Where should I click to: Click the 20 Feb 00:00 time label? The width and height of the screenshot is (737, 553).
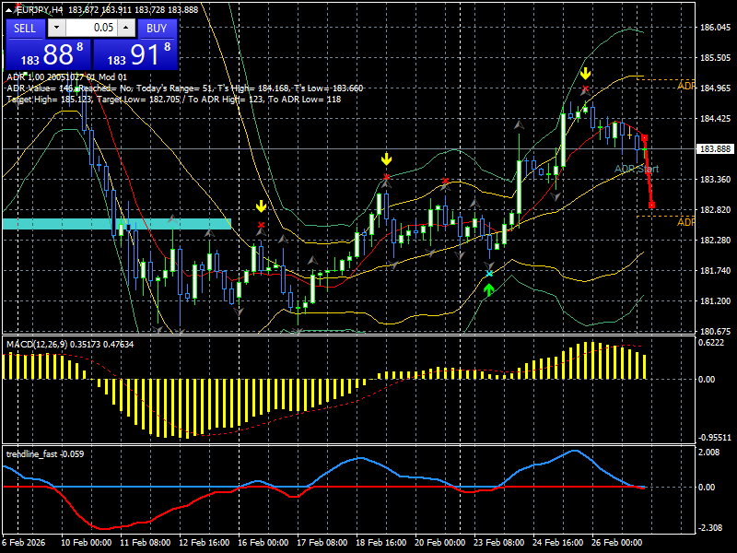tap(440, 543)
